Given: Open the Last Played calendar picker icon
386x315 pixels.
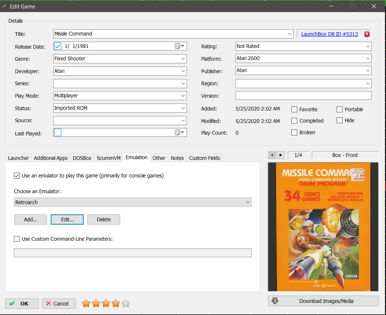Looking at the screenshot, I should pos(179,132).
